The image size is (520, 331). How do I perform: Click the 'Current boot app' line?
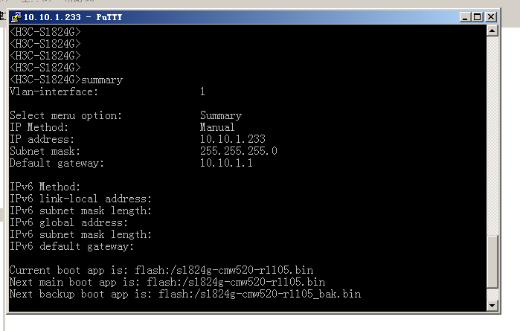pos(161,271)
